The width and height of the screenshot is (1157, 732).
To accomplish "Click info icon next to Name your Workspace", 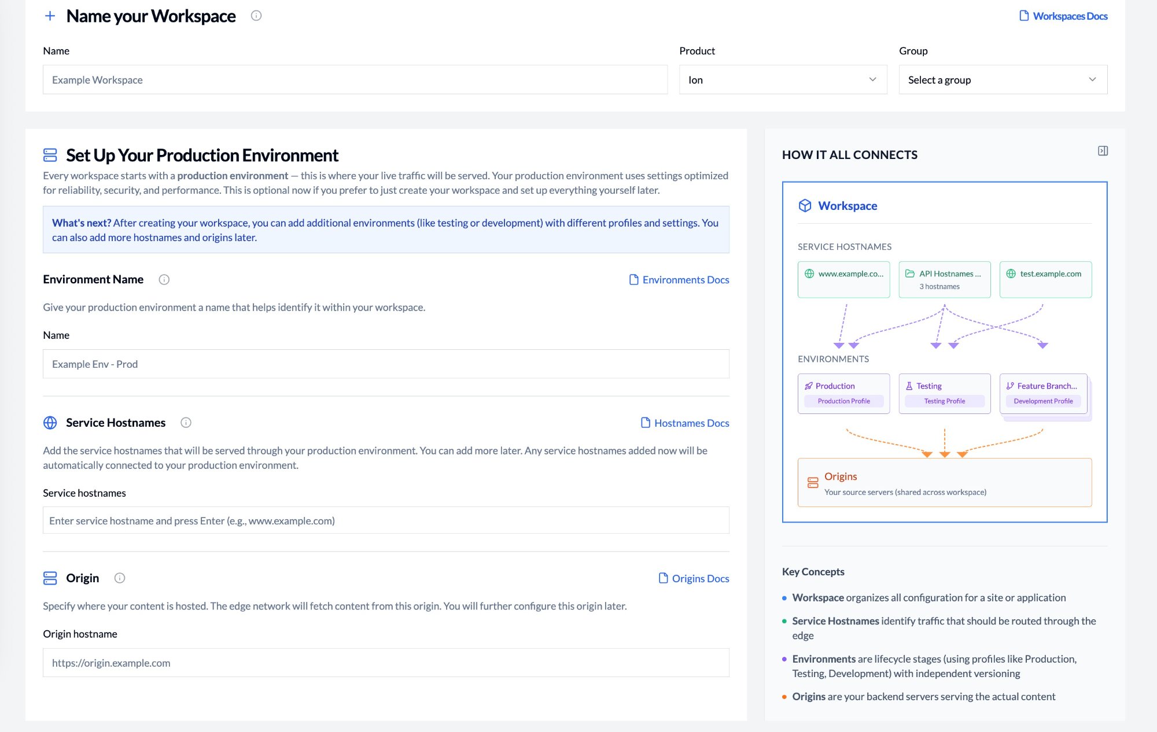I will pos(256,16).
